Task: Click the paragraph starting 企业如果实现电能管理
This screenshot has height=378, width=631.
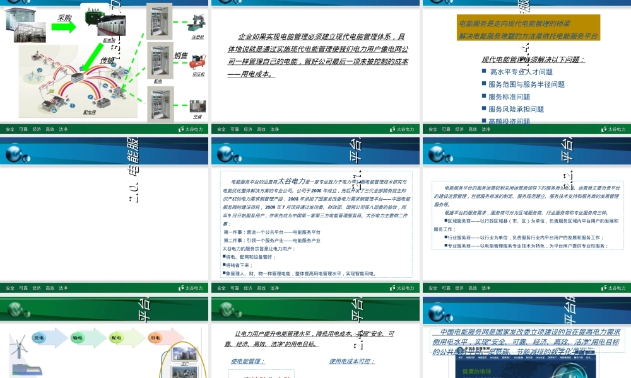Action: (x=317, y=55)
